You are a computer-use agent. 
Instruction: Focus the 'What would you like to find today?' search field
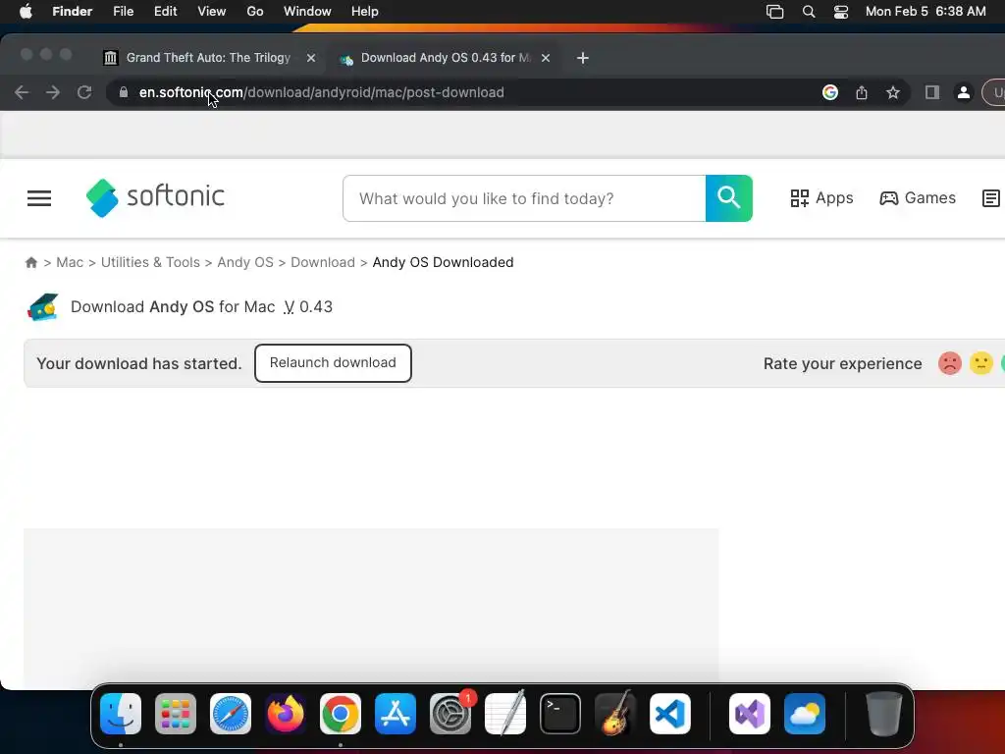coord(524,198)
